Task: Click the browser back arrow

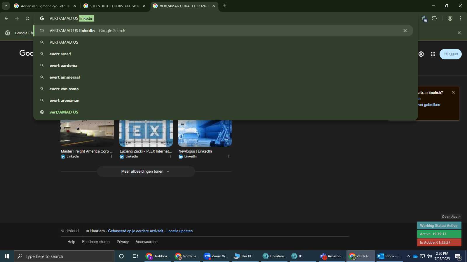Action: pyautogui.click(x=6, y=18)
